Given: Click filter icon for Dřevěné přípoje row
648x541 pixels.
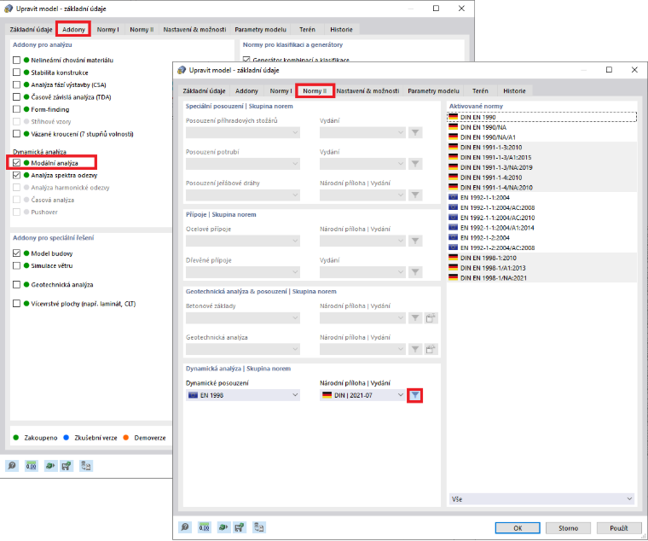Looking at the screenshot, I should pos(415,271).
